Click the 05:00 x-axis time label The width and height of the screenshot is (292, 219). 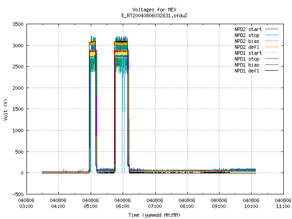90,206
